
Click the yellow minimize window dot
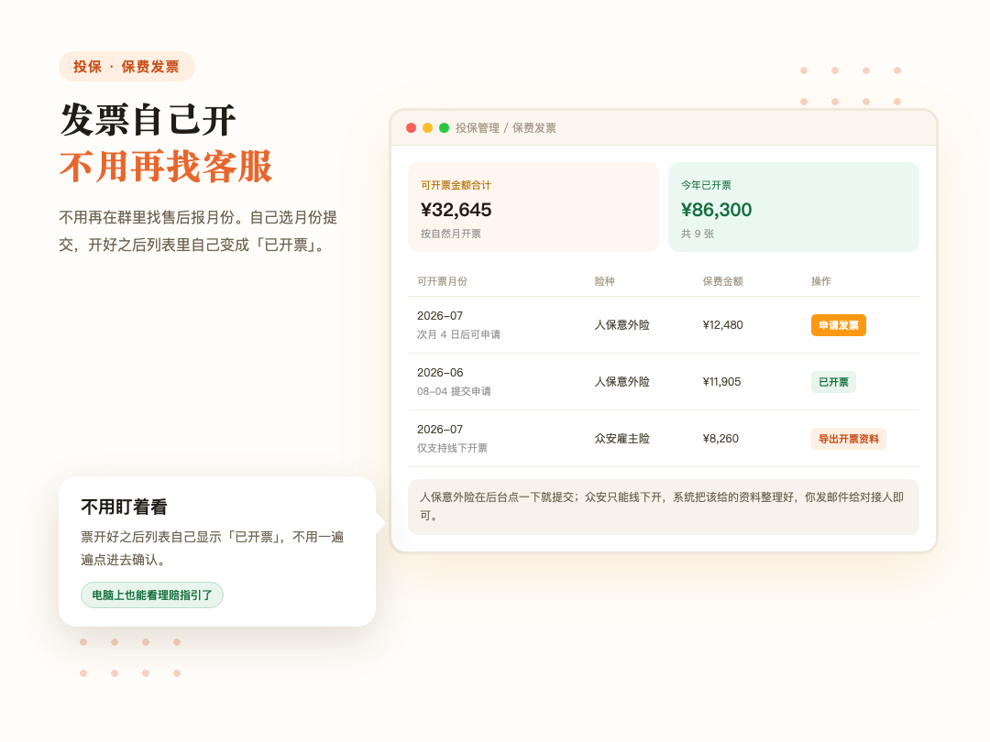[x=427, y=128]
